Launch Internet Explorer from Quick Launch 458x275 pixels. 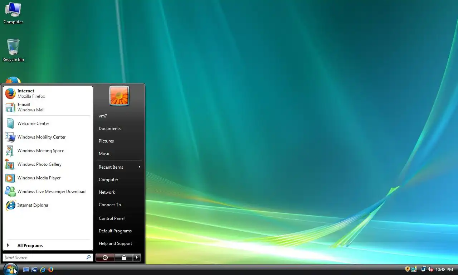(43, 270)
